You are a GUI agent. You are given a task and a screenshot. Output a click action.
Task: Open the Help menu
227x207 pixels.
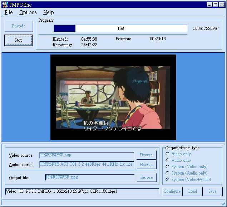point(48,12)
